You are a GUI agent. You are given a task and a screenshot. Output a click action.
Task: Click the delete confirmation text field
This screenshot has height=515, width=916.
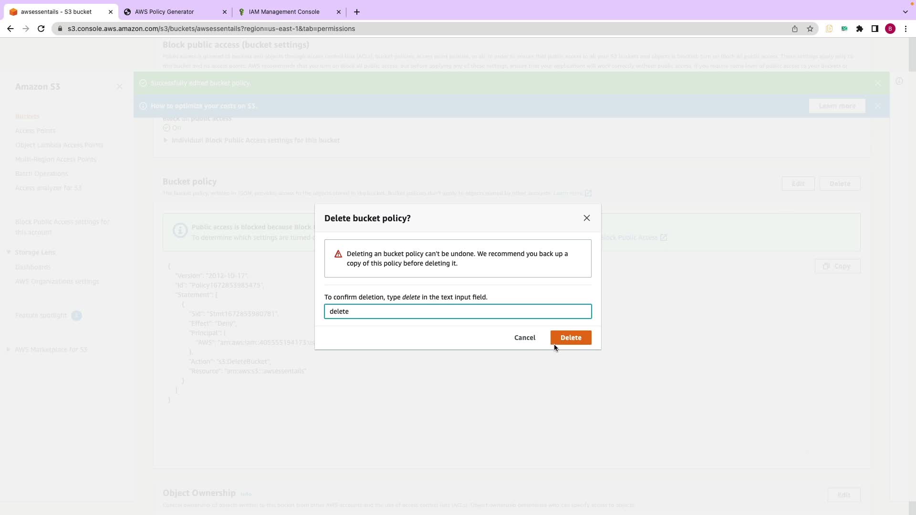coord(458,311)
